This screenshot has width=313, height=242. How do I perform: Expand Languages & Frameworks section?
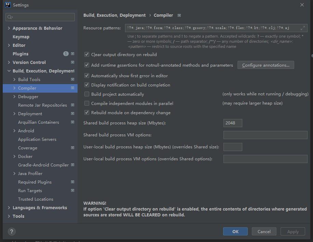(9, 208)
